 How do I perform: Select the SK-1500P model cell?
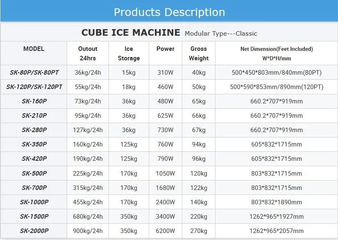click(x=34, y=216)
